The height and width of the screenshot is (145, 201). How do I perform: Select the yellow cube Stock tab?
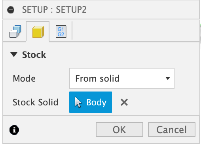pos(38,32)
